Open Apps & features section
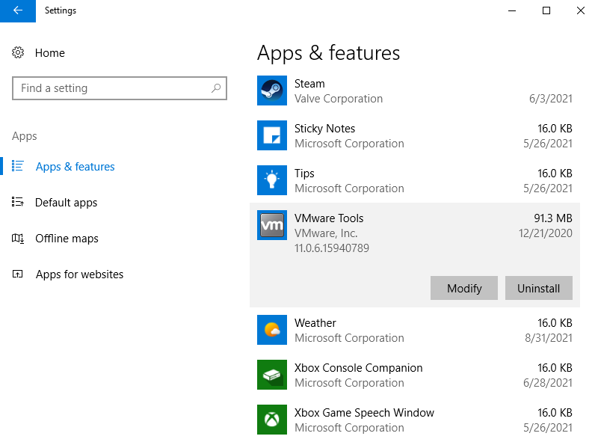598x448 pixels. [75, 167]
